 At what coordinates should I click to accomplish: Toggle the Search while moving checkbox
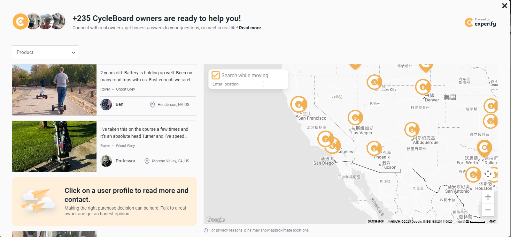(216, 75)
